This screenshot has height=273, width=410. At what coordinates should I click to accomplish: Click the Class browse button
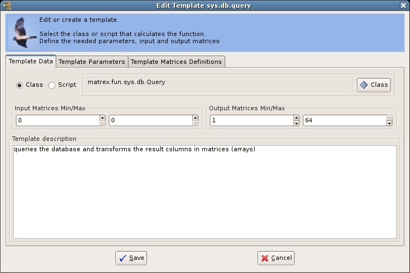374,85
